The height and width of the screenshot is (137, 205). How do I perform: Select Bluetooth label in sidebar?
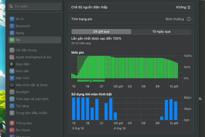coord(23,26)
